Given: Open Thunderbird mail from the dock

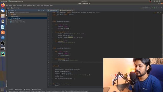Looking at the screenshot, I should point(3,10).
